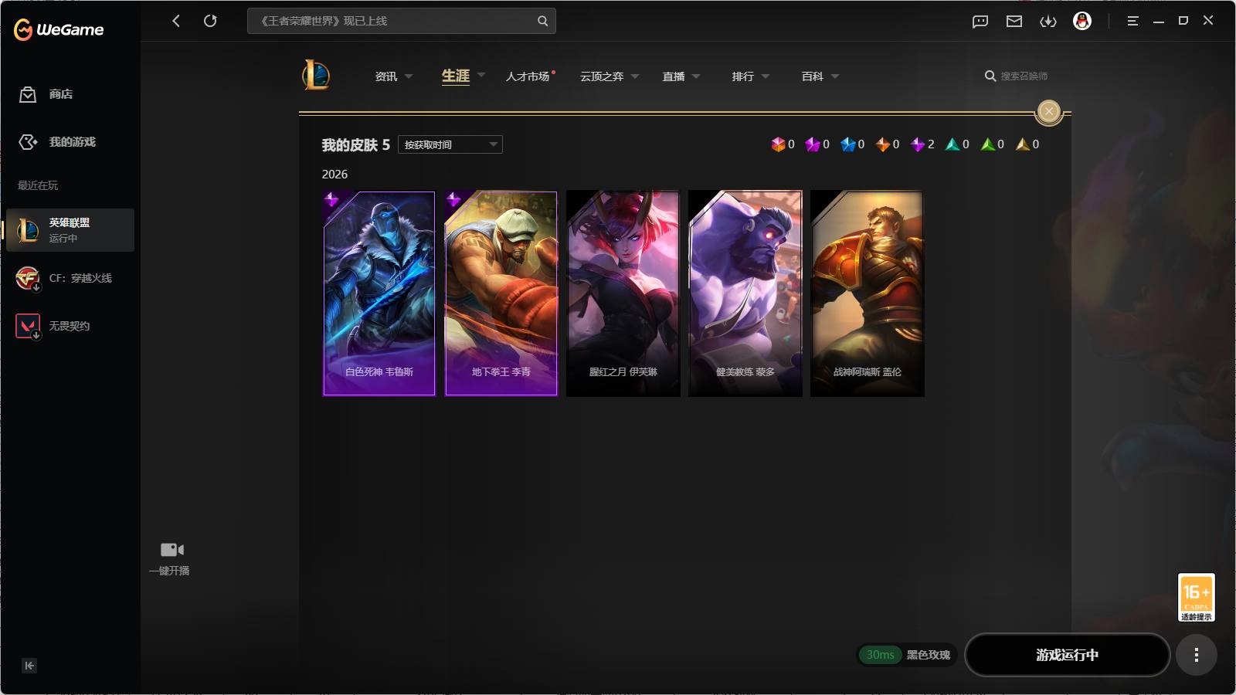The height and width of the screenshot is (695, 1236).
Task: Expand the arrow next to 直播
Action: [x=696, y=76]
